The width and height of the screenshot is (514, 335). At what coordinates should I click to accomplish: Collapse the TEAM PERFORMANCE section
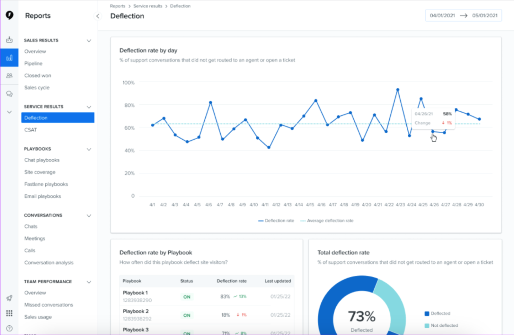pyautogui.click(x=89, y=282)
